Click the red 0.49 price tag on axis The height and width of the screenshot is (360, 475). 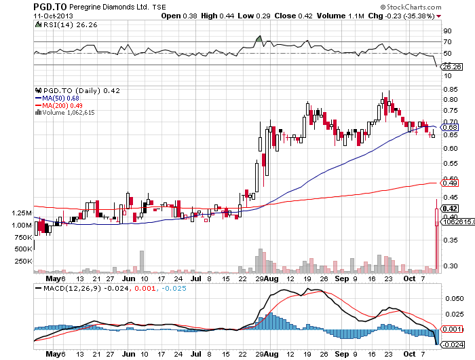pos(449,183)
